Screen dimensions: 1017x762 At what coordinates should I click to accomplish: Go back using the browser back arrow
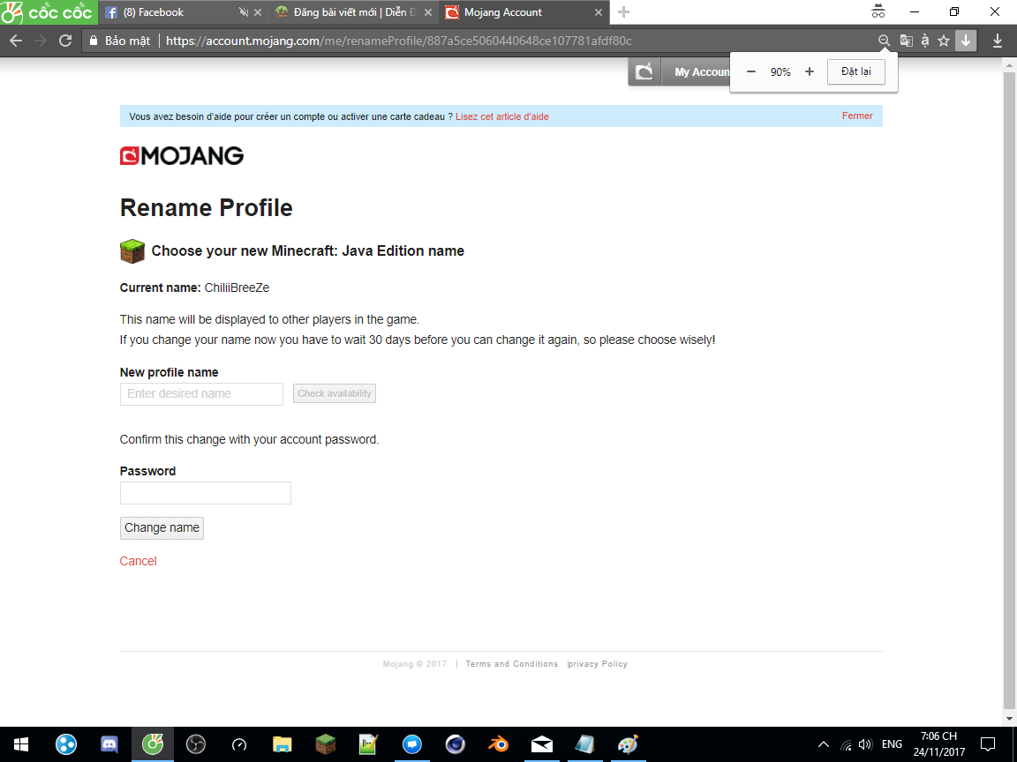pyautogui.click(x=16, y=41)
